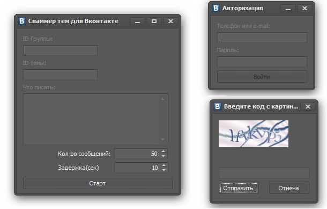This screenshot has width=327, height=209.
Task: Submit captcha with Отправить button
Action: click(239, 188)
